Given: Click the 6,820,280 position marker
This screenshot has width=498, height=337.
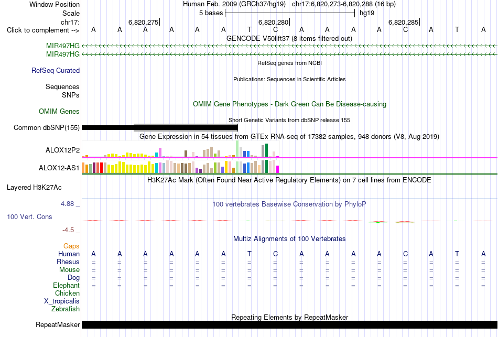Looking at the screenshot, I should 274,22.
